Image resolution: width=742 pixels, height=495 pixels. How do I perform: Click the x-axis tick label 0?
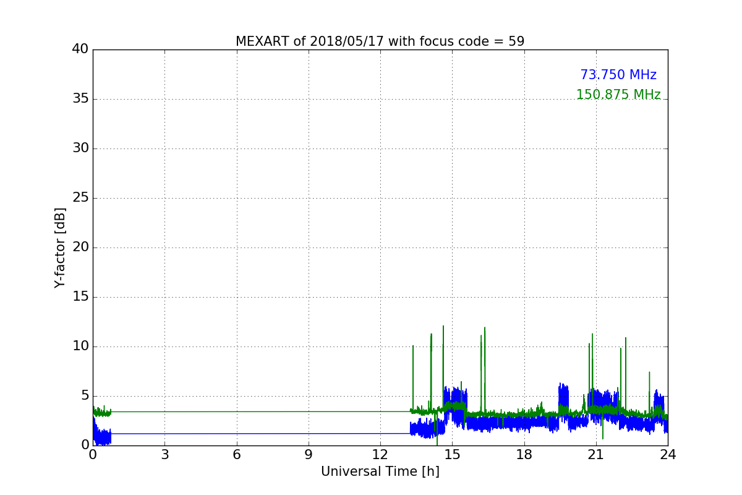coord(93,455)
